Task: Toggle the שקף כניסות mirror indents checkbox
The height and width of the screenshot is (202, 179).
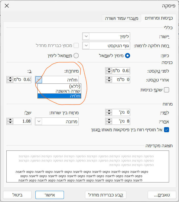Action: pyautogui.click(x=167, y=90)
